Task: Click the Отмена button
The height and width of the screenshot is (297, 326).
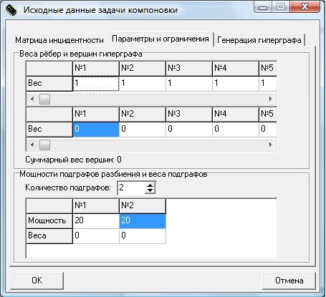Action: (289, 281)
